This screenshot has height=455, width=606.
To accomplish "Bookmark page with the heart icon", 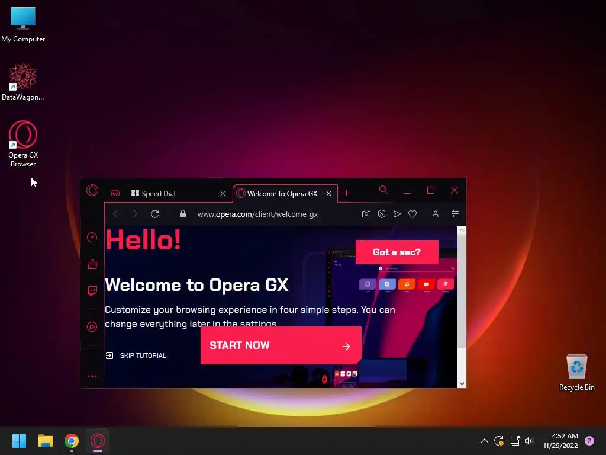I will 412,214.
